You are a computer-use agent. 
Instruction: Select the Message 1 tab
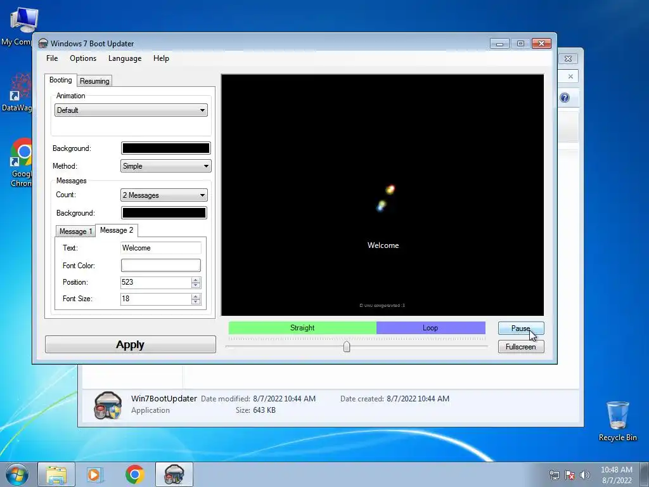click(x=75, y=231)
